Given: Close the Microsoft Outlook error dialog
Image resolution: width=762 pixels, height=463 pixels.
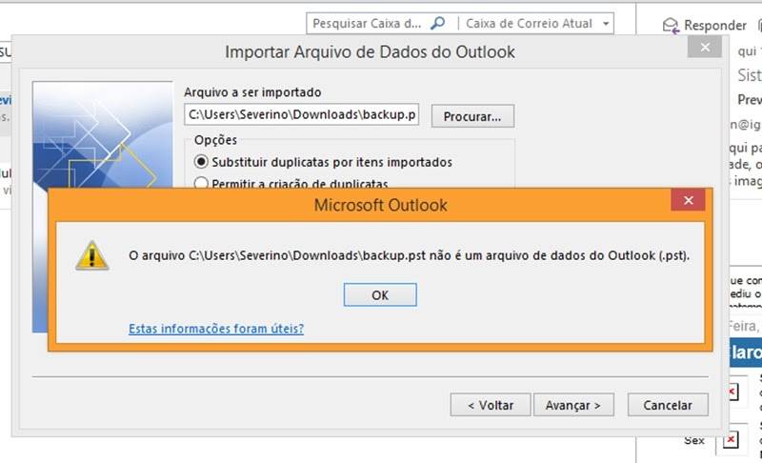Looking at the screenshot, I should point(688,200).
